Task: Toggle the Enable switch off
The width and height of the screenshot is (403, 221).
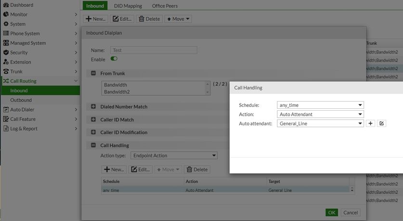Action: point(114,59)
